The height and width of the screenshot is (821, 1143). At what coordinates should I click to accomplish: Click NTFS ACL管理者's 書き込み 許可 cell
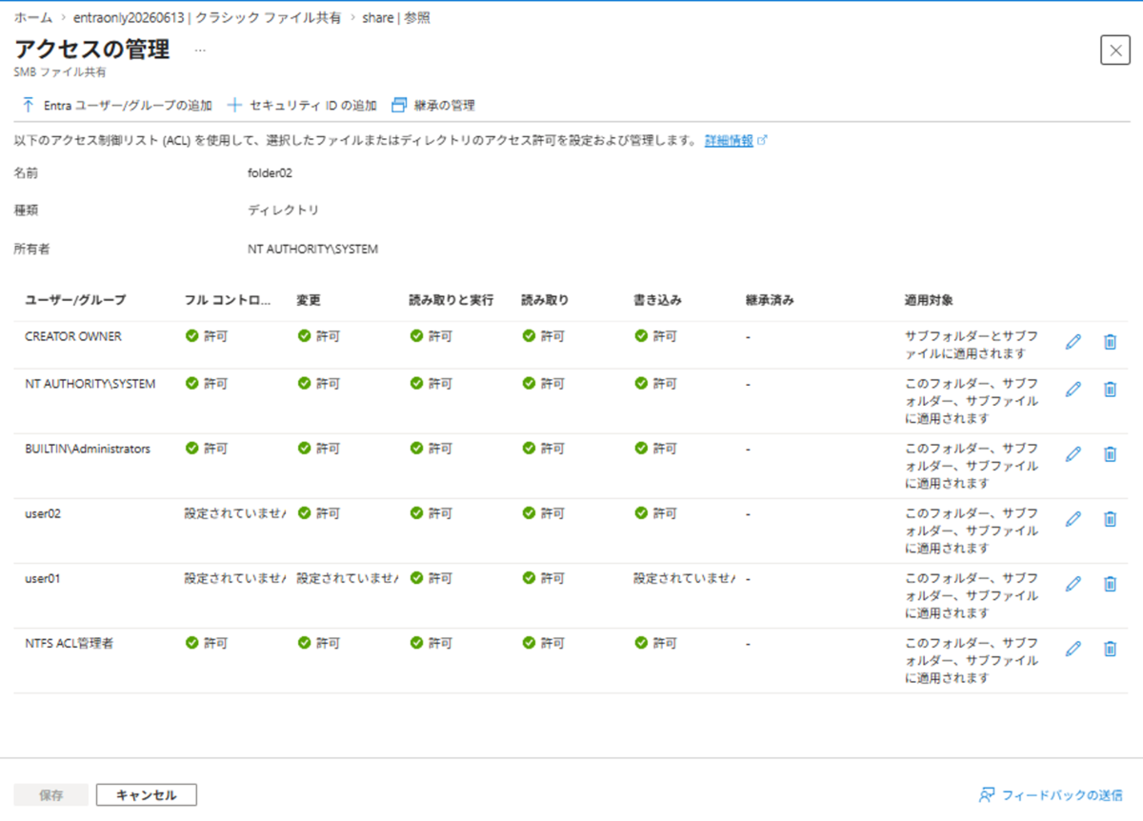(x=655, y=643)
